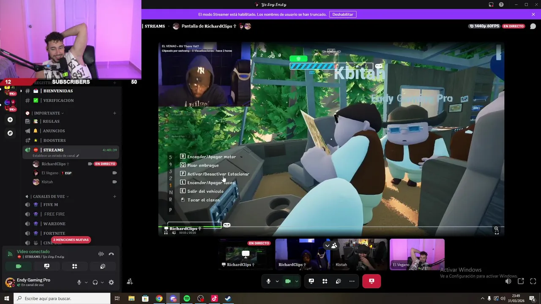Viewport: 541px width, 304px height.
Task: Expand microphone options beside Endy Gaming Pro
Action: pyautogui.click(x=86, y=282)
